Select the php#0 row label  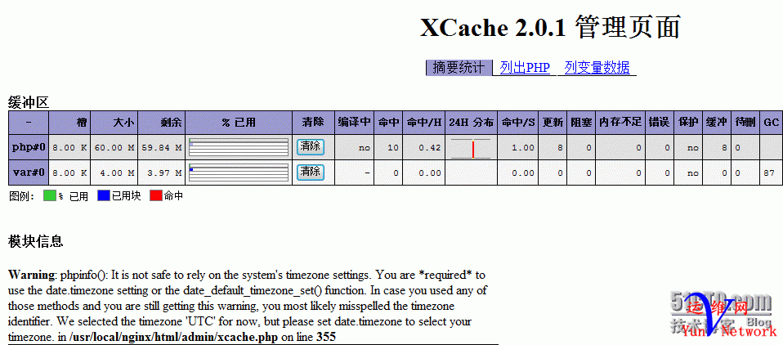(29, 147)
